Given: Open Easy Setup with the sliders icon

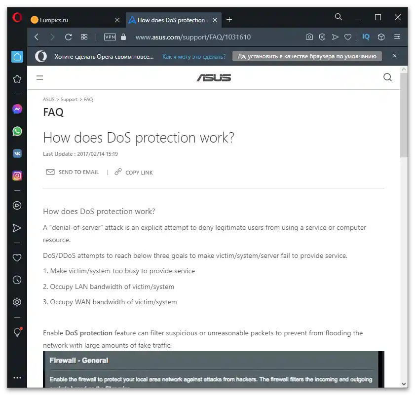Looking at the screenshot, I should tap(397, 36).
